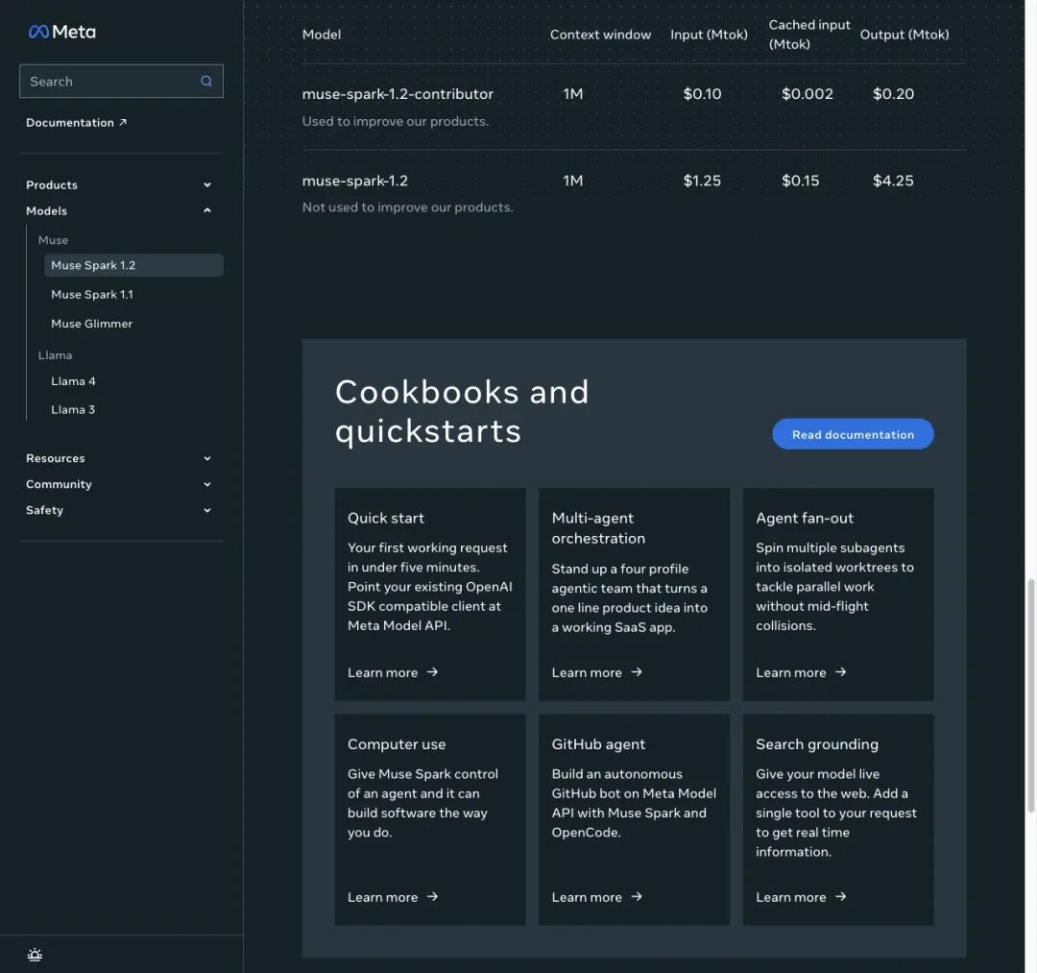
Task: Click the Search grounding card title
Action: 817,744
